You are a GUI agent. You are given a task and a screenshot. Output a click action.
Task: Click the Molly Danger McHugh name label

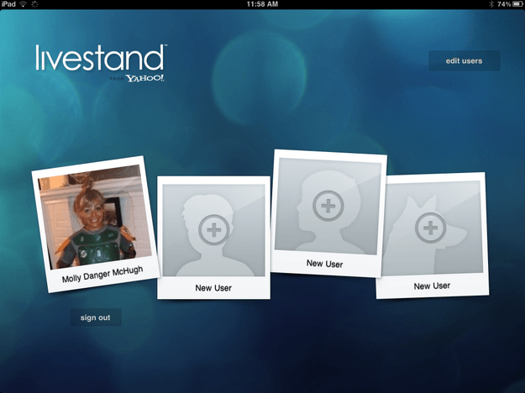(x=102, y=275)
